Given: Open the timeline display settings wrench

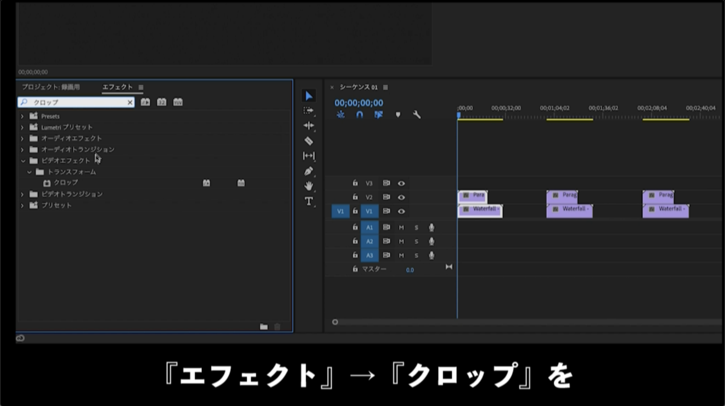Looking at the screenshot, I should 417,115.
